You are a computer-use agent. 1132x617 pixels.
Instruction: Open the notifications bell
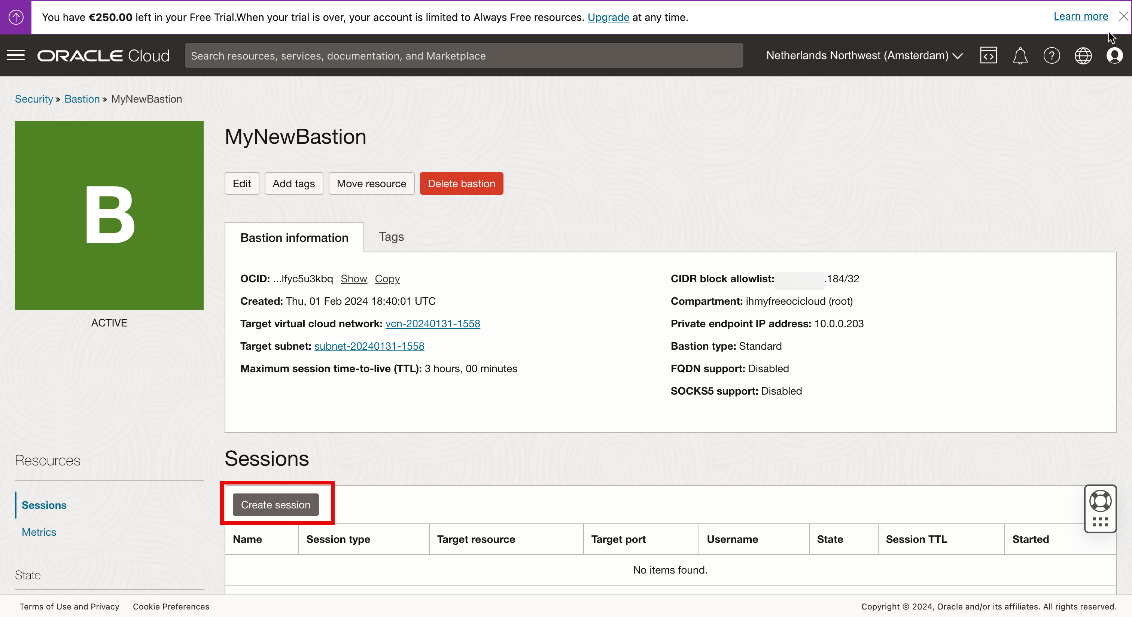[x=1019, y=56]
